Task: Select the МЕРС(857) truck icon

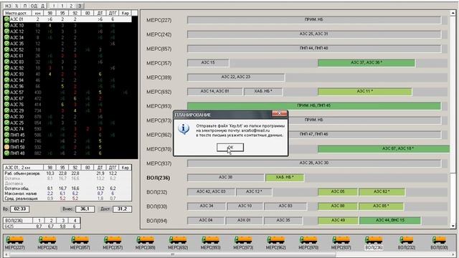Action: click(x=80, y=240)
